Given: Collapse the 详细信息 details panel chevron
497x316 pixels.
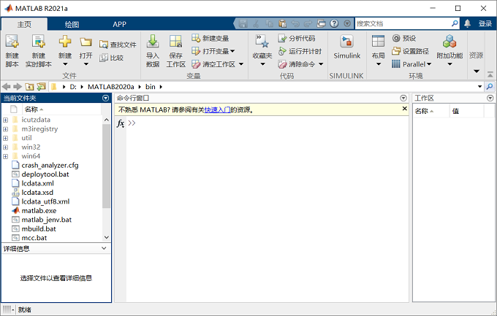Looking at the screenshot, I should 104,249.
